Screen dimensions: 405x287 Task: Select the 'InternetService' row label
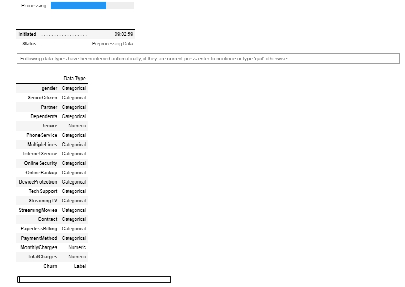click(40, 154)
